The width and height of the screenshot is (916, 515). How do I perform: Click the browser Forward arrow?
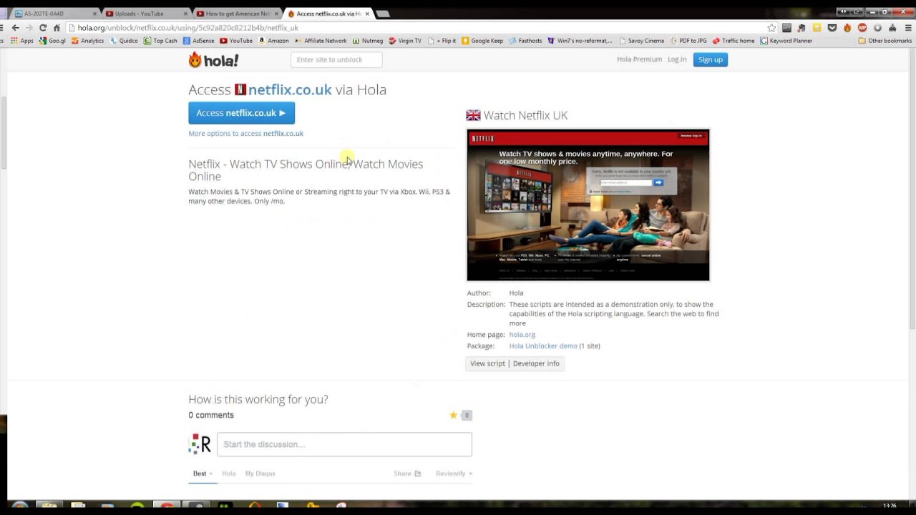pyautogui.click(x=29, y=28)
